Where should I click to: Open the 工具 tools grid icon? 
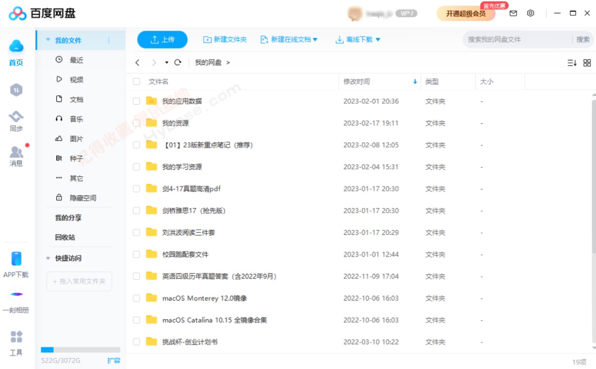16,337
